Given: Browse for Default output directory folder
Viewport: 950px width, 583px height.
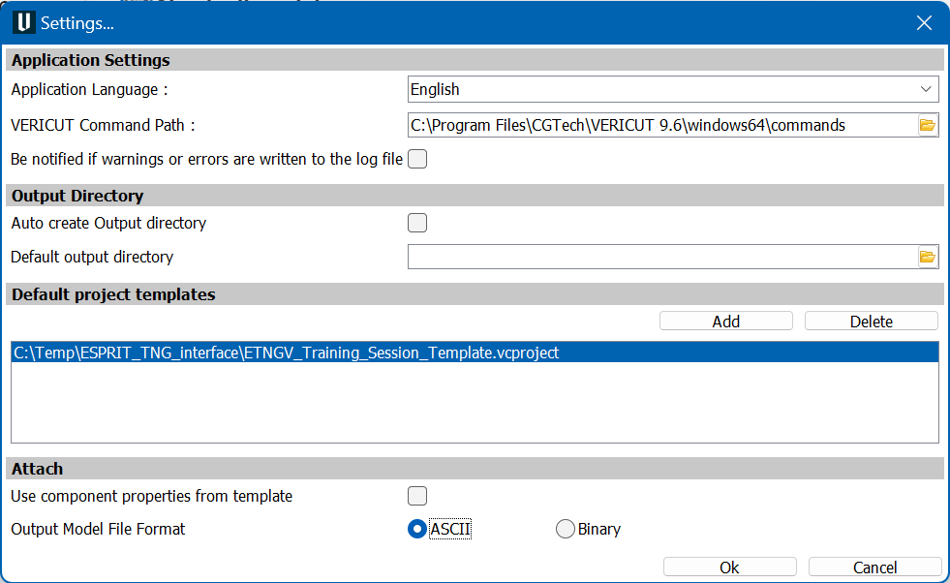Looking at the screenshot, I should click(x=928, y=257).
